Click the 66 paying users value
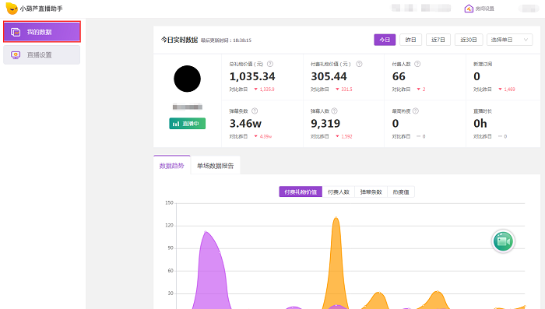Screen dimensions: 545x309 point(399,76)
